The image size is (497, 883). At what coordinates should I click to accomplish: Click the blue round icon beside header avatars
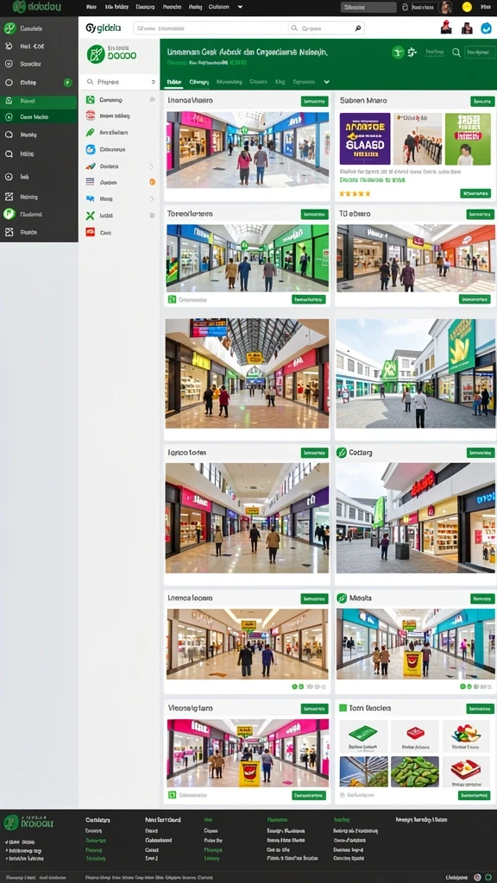(x=487, y=28)
